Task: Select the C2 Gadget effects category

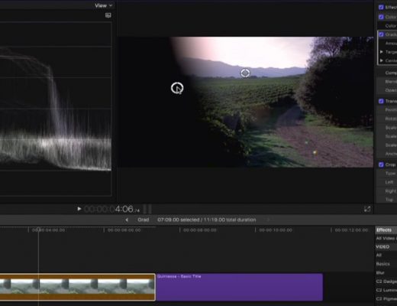Action: (x=386, y=282)
